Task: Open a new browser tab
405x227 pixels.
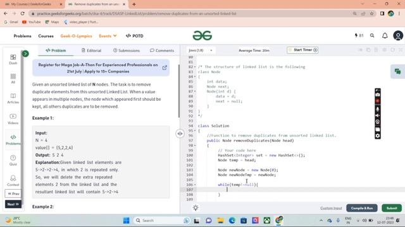Action: pyautogui.click(x=134, y=4)
